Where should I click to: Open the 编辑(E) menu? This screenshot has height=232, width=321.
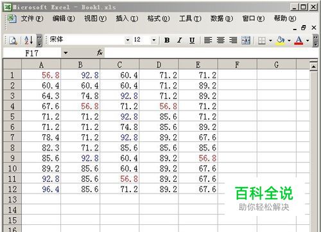64,19
